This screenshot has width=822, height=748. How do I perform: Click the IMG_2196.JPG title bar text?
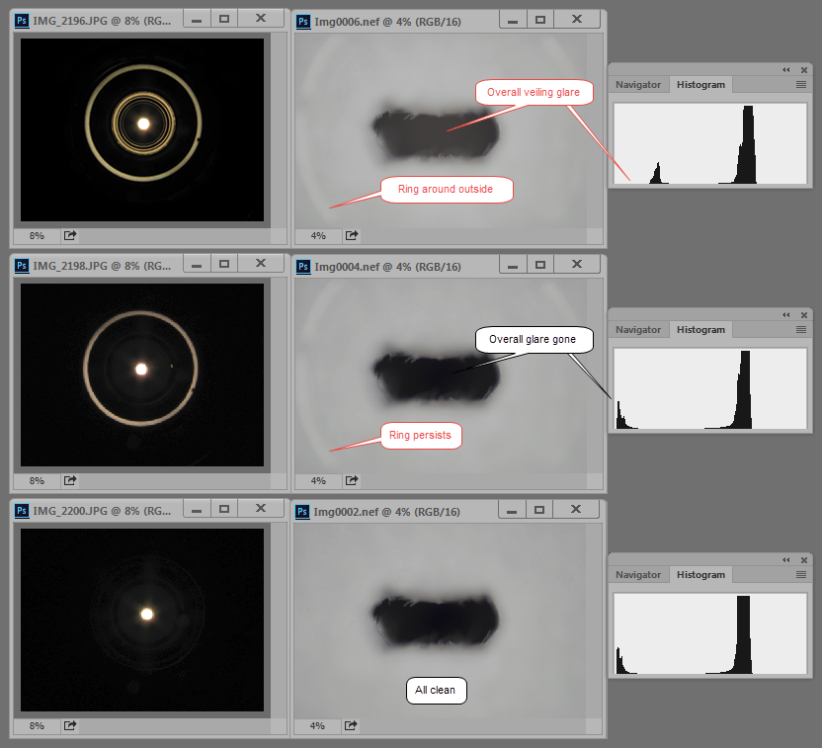tap(102, 21)
